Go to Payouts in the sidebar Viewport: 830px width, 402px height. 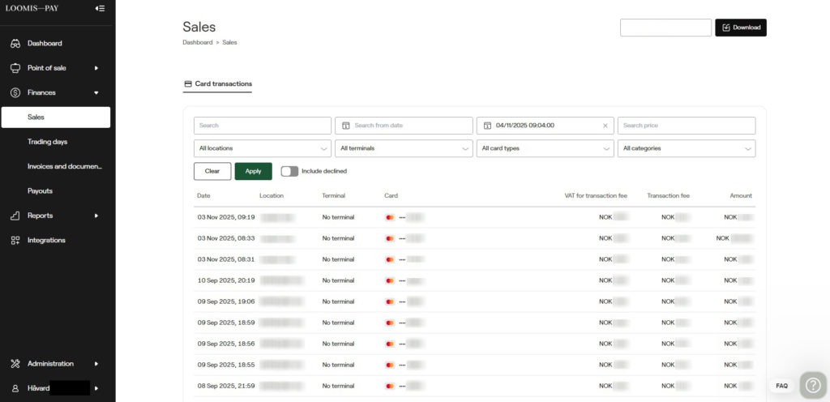click(40, 191)
